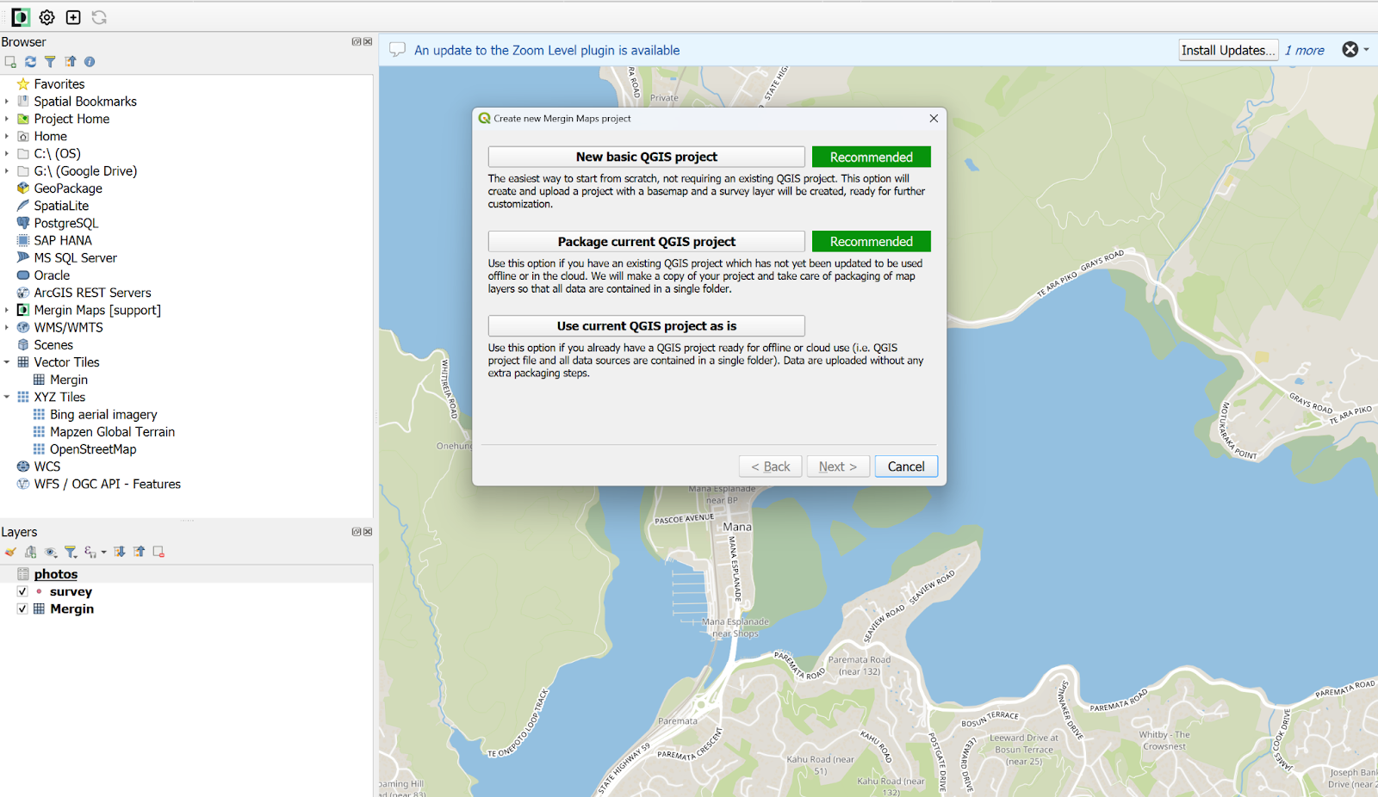Select PostgreSQL entry in Browser
Viewport: 1378px width, 797px height.
(x=65, y=223)
